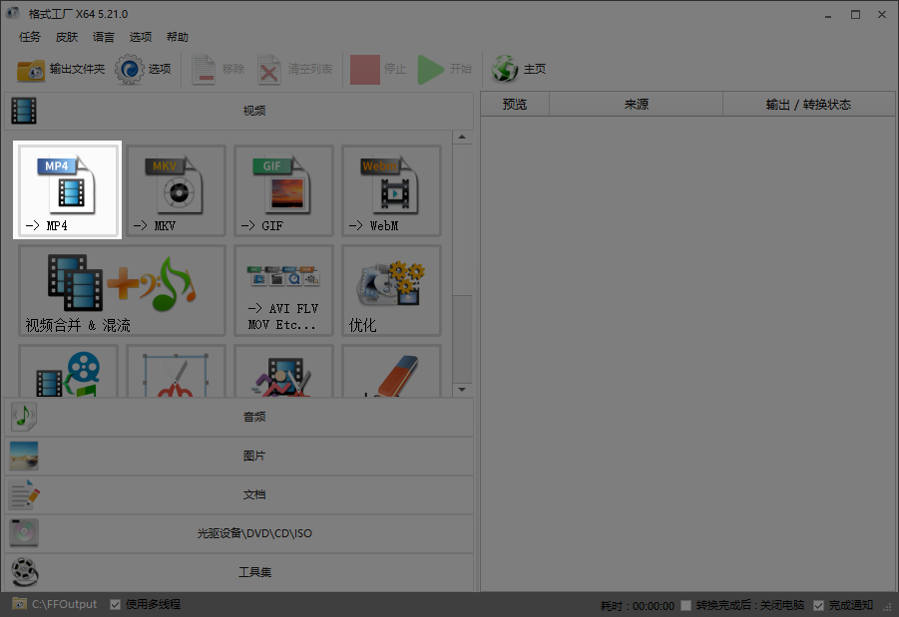Enable 转换完成后关闭电脑 option

[x=685, y=604]
